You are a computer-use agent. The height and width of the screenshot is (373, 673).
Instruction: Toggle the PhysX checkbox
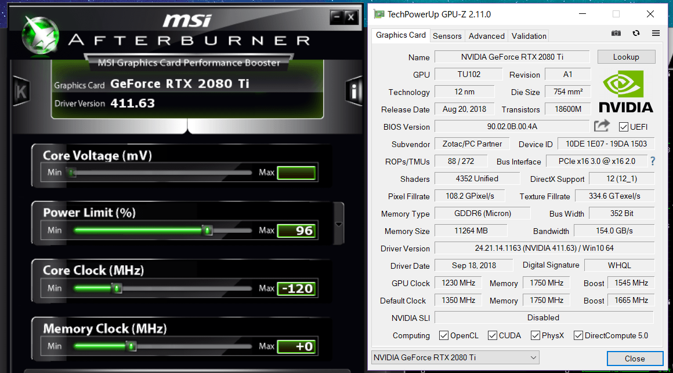[535, 335]
